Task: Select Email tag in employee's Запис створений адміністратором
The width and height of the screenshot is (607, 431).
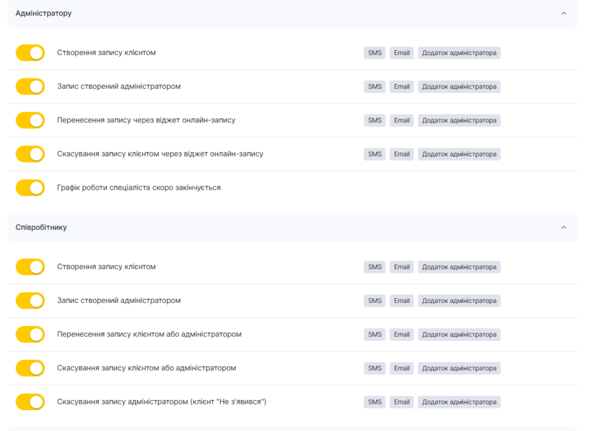Action: pyautogui.click(x=402, y=301)
